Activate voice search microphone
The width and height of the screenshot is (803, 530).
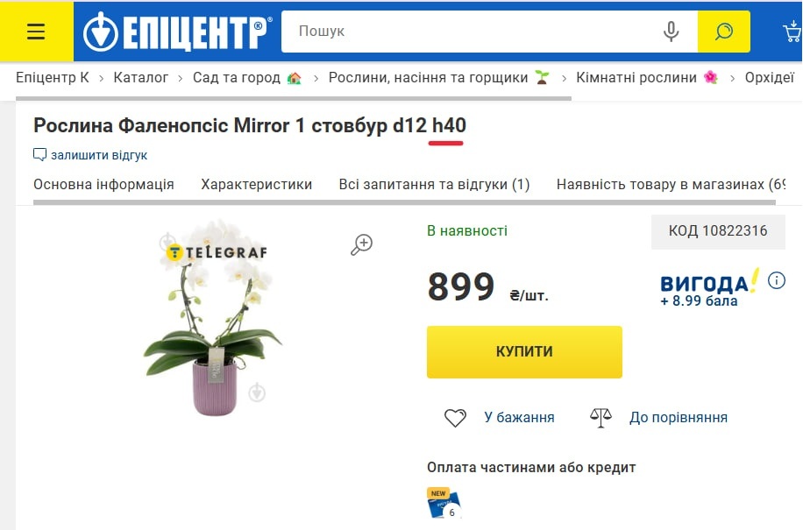pos(671,32)
